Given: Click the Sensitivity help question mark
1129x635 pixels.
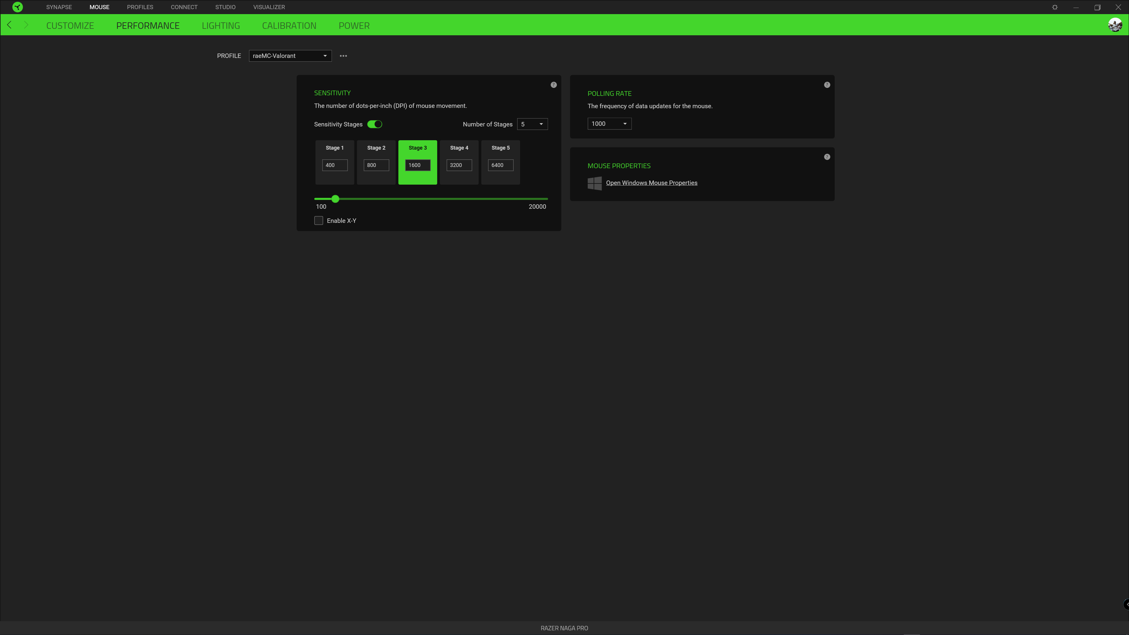Looking at the screenshot, I should [554, 85].
